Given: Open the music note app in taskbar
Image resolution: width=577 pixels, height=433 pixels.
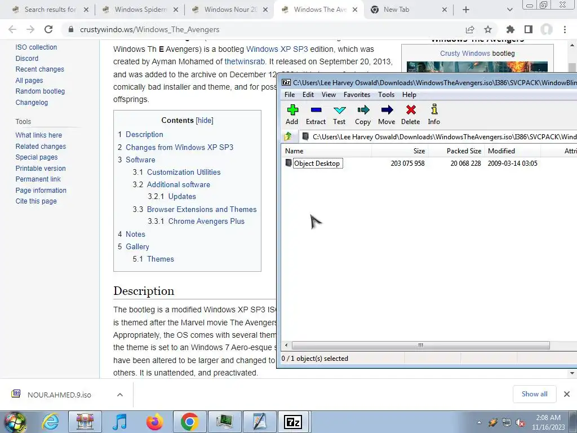Looking at the screenshot, I should pos(119,422).
